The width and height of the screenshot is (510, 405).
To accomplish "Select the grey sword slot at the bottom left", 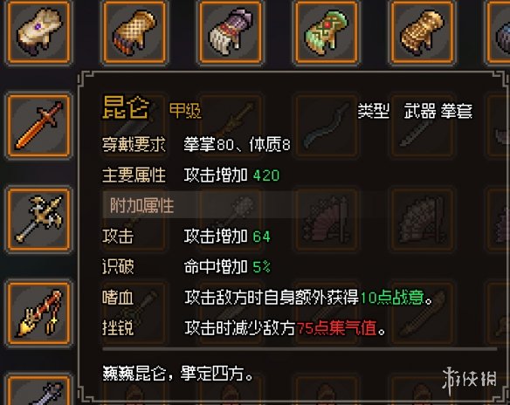I will (38, 390).
